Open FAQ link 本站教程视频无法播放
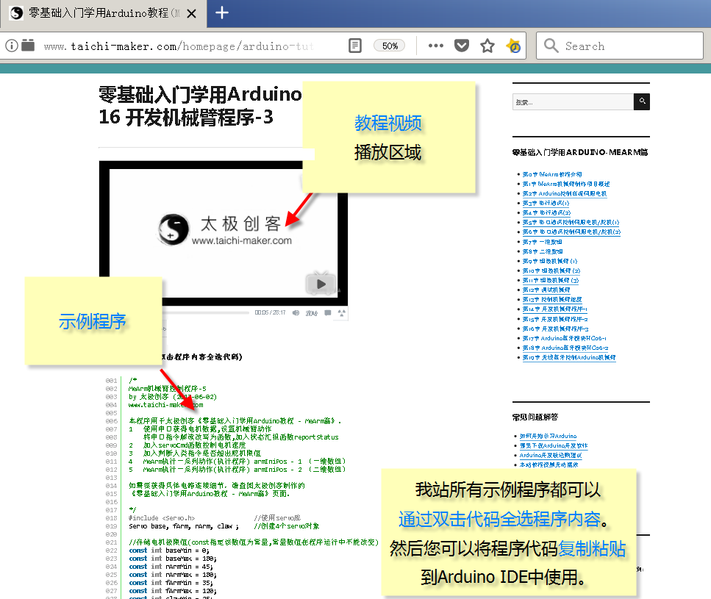711x599 pixels. tap(549, 465)
